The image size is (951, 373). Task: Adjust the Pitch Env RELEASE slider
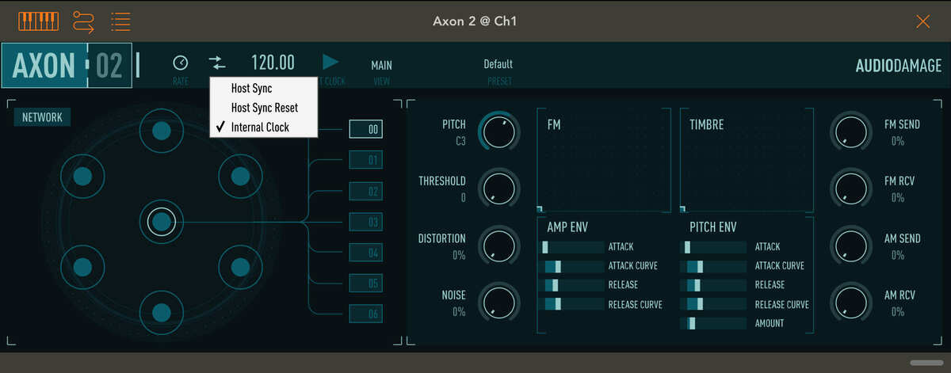[716, 285]
